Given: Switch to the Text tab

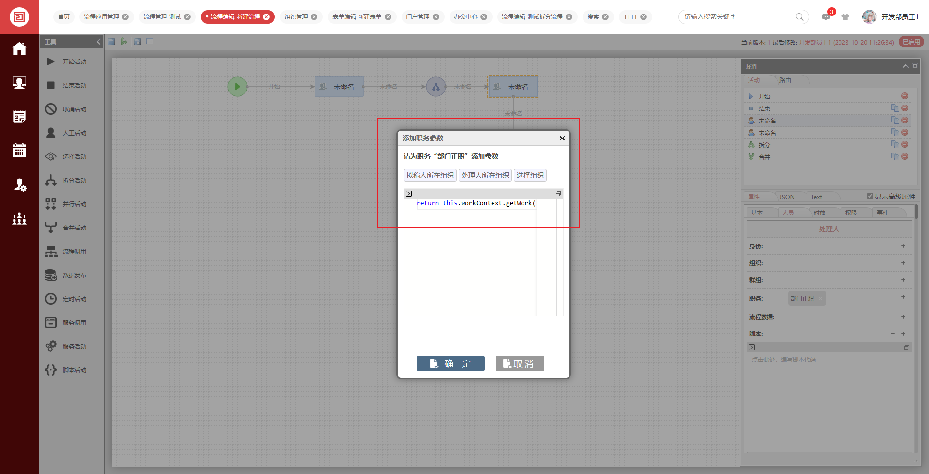Looking at the screenshot, I should coord(816,197).
